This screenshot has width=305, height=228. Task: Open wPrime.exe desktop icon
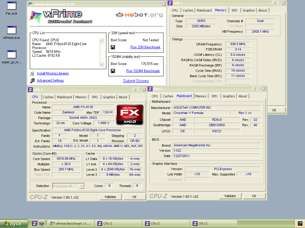point(12,32)
